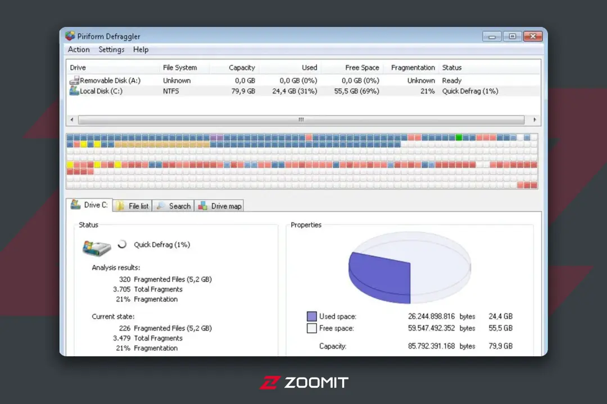The height and width of the screenshot is (404, 607).
Task: Click the 24,4 GB (31%) used cell
Action: (x=295, y=91)
